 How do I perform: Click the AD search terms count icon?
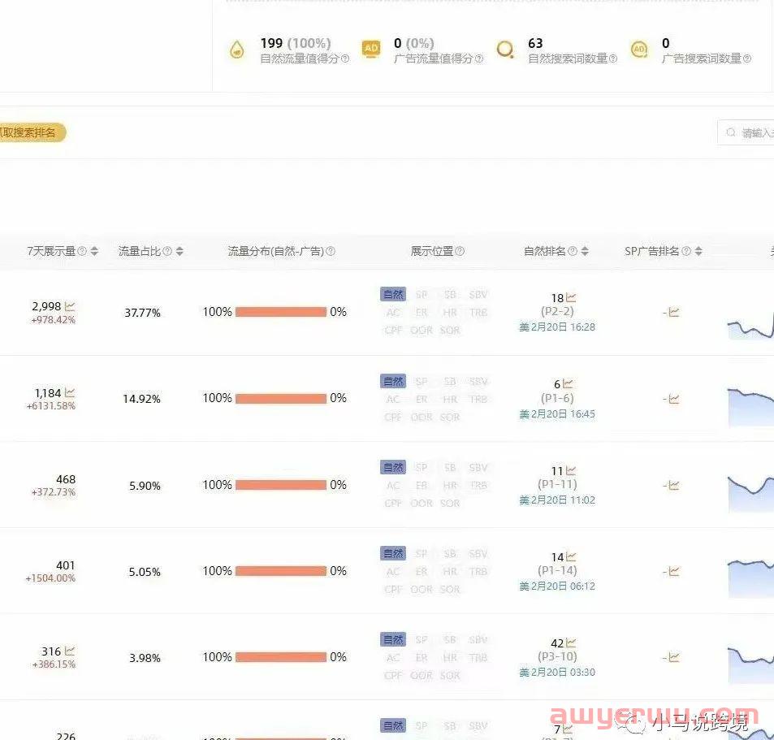click(x=639, y=49)
